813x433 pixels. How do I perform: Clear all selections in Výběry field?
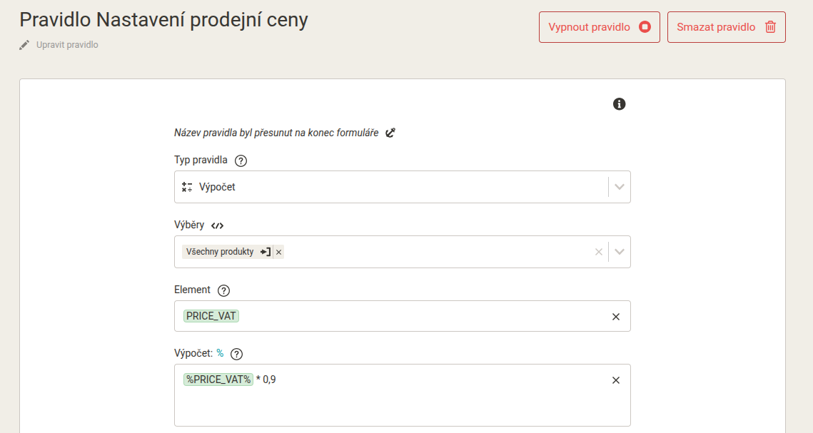point(599,252)
